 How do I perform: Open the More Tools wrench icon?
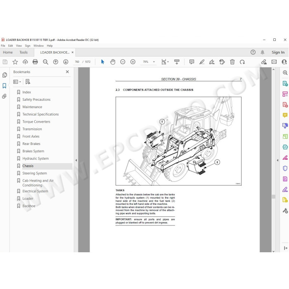(x=285, y=211)
